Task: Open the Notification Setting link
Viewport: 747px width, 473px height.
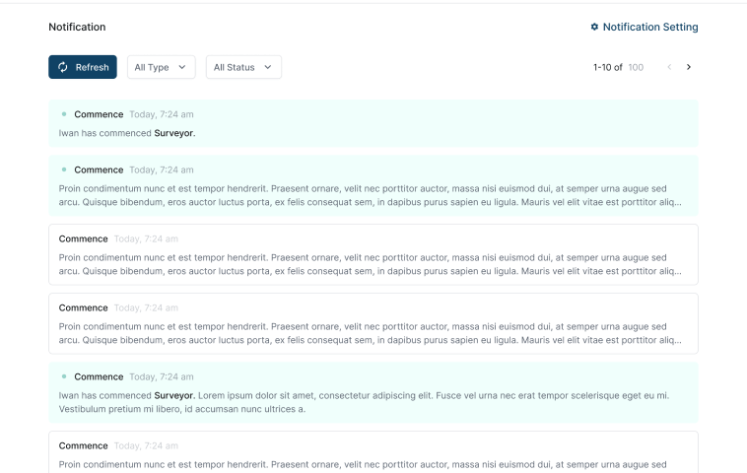Action: point(645,28)
